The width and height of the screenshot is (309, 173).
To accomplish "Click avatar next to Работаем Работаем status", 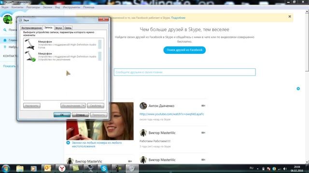I will click(143, 133).
